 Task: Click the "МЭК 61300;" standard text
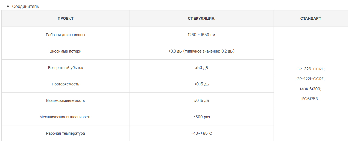[311, 89]
